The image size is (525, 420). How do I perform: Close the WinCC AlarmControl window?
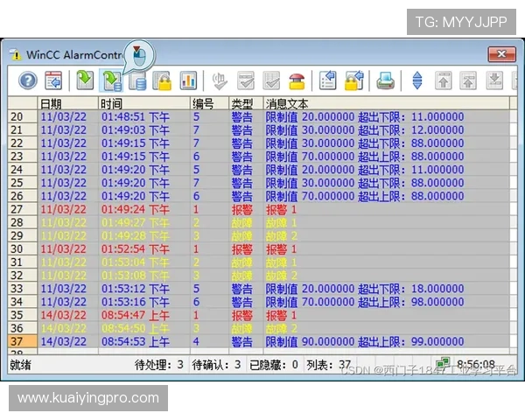pos(501,54)
